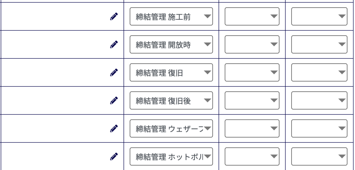Expand middle empty dropdown in 施工前 row
Viewport: 355px width, 170px height.
(252, 17)
